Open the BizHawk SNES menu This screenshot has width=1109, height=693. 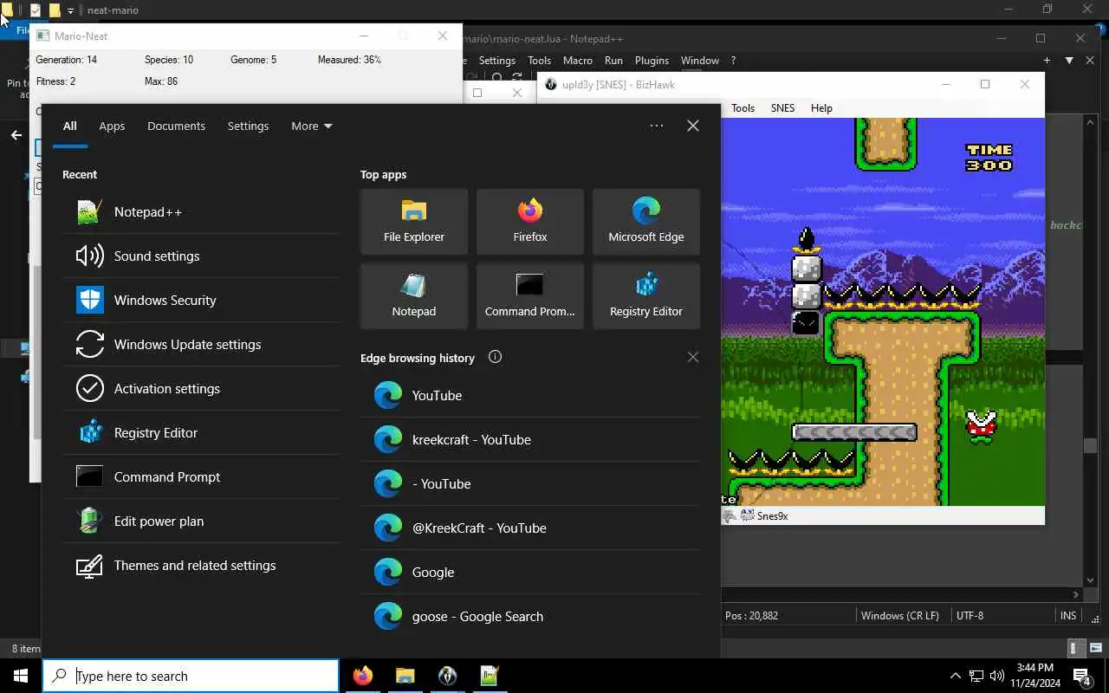pos(782,108)
